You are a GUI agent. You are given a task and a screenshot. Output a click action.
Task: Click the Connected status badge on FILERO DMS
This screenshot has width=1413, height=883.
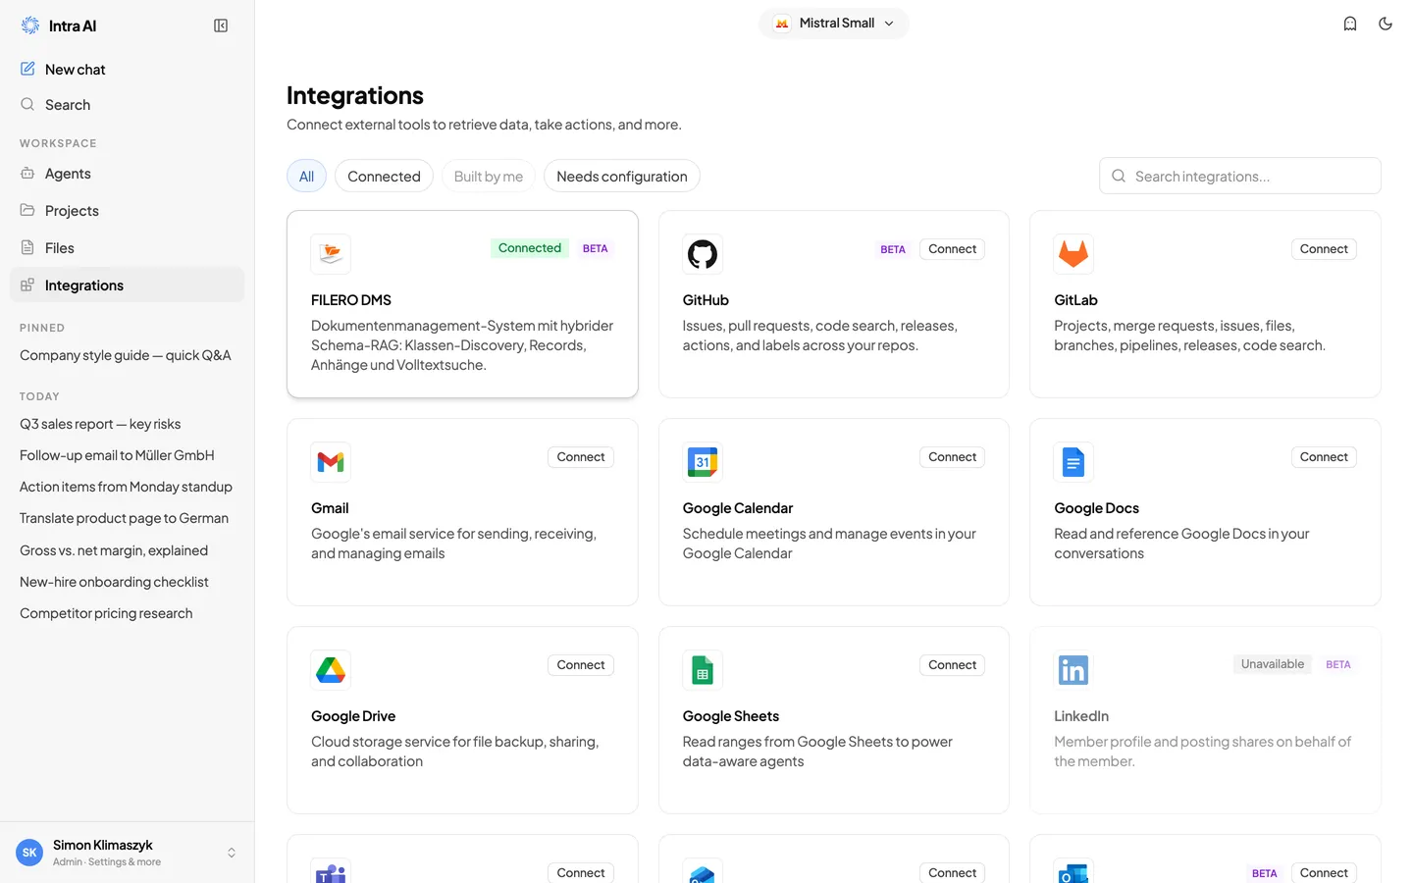[x=530, y=248]
